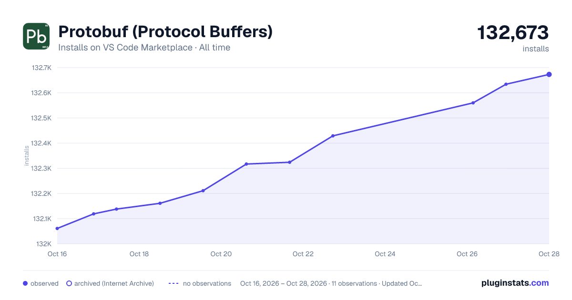
Task: Click the Oct 22 x-axis label
Action: (303, 254)
